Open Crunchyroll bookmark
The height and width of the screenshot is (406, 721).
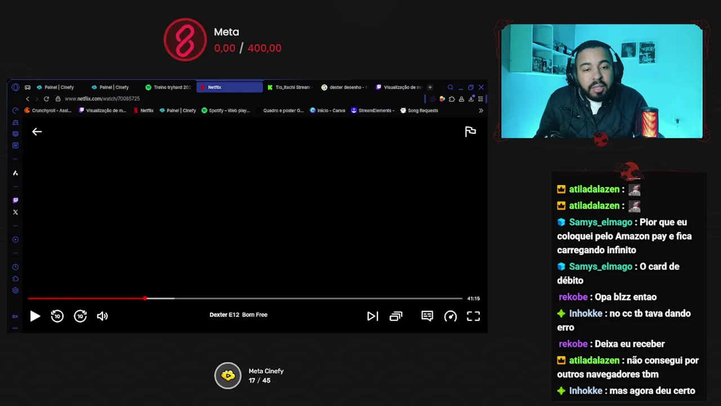coord(48,111)
